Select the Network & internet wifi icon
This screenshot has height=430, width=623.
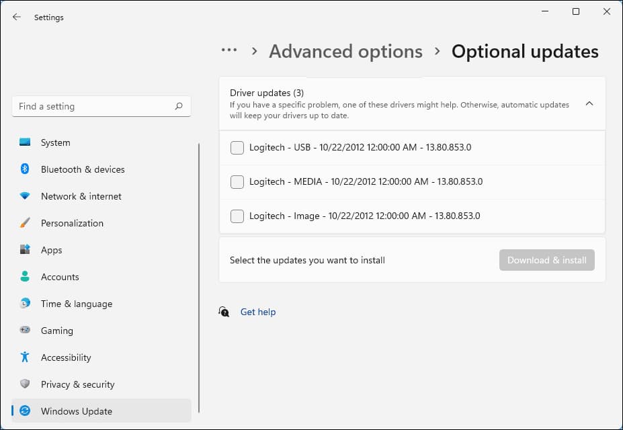[x=25, y=196]
